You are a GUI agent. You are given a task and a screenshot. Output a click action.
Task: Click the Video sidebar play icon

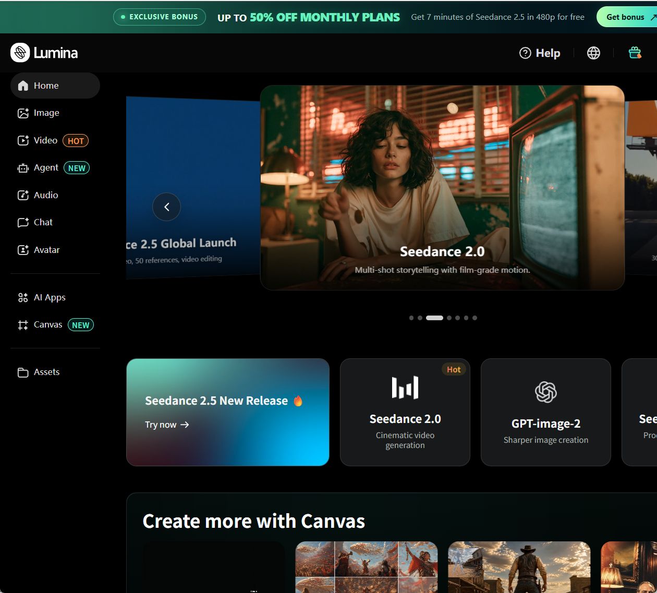pos(23,140)
